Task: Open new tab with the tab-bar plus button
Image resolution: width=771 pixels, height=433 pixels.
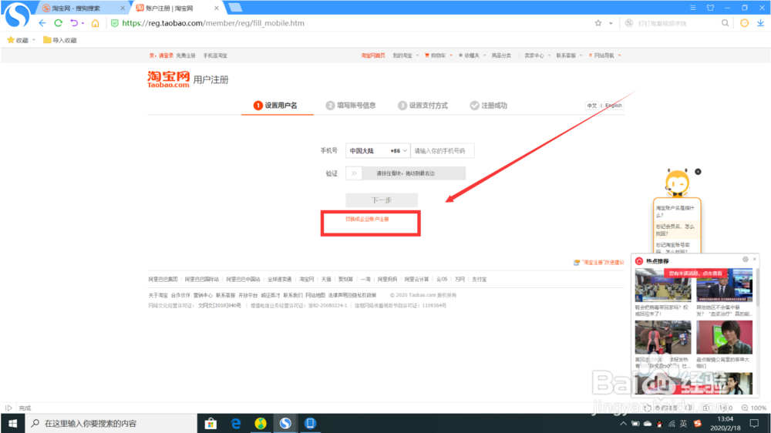Action: pos(235,8)
